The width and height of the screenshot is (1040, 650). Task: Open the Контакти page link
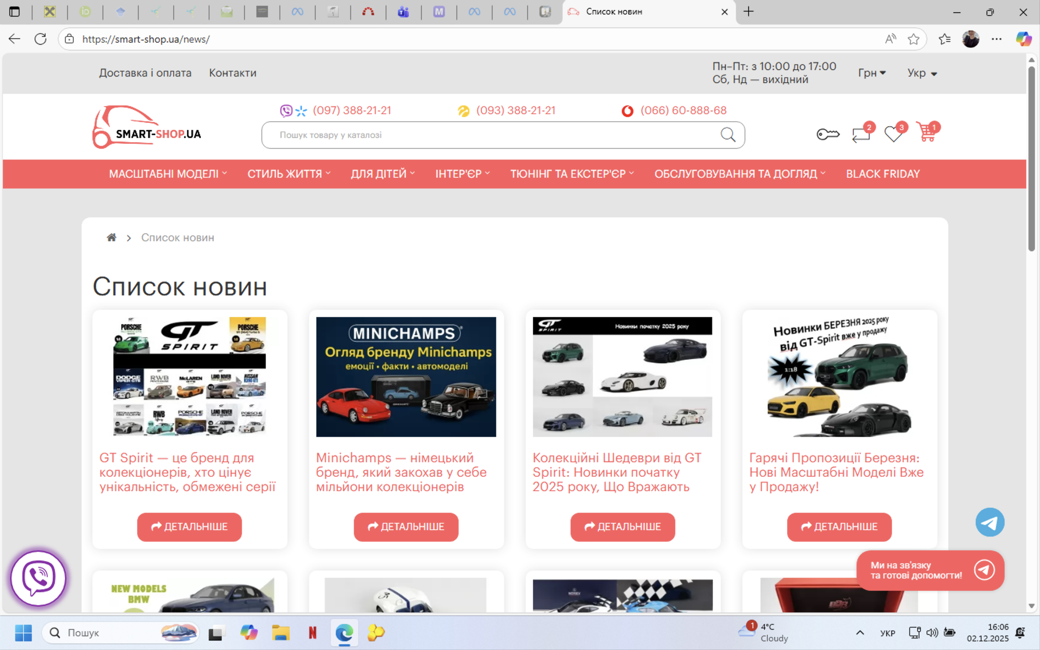coord(233,73)
